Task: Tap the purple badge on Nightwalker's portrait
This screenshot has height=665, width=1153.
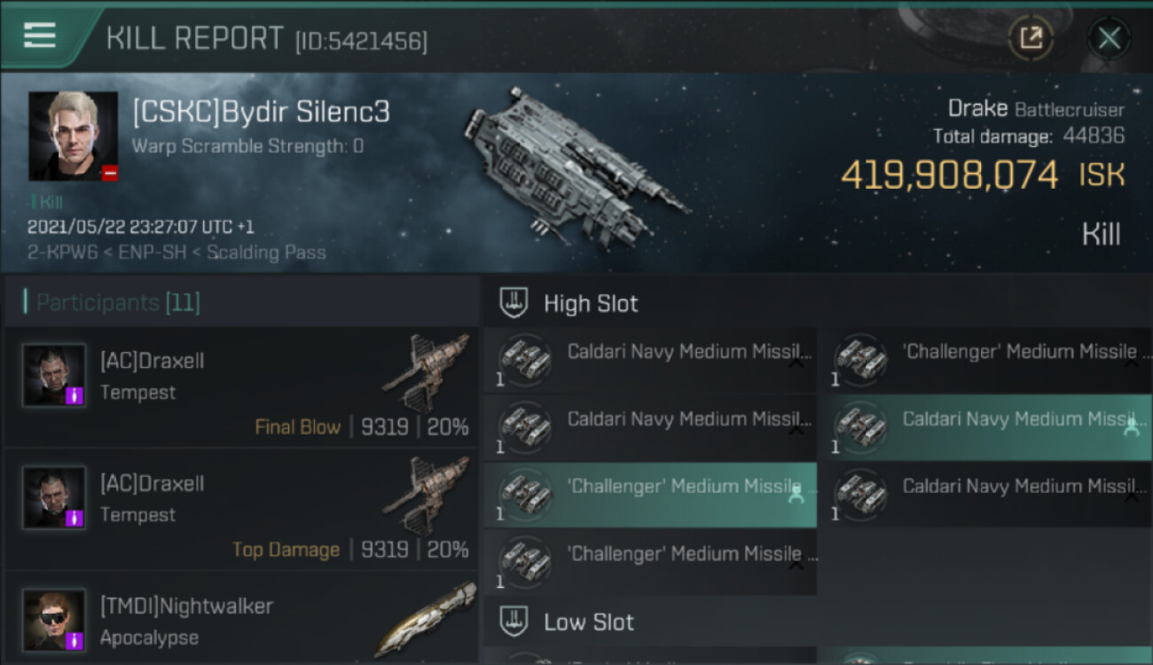Action: 75,639
